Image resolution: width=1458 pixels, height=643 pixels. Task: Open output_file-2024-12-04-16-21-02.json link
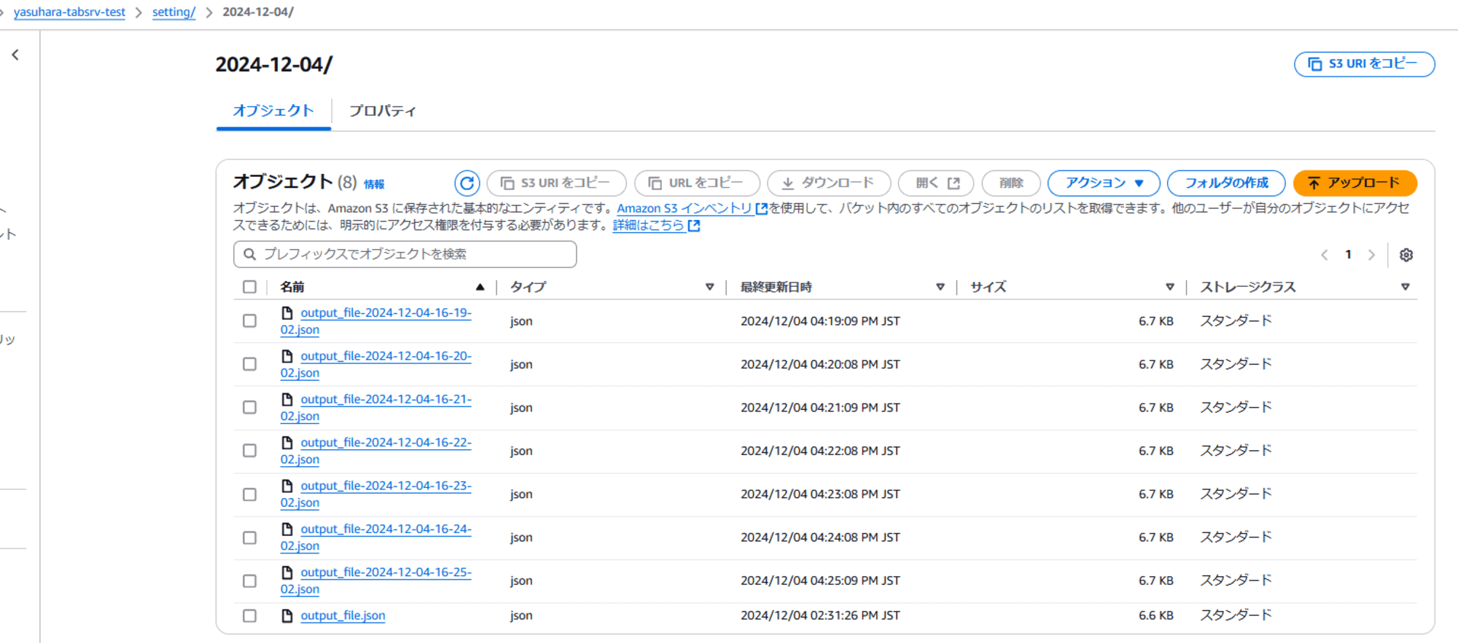(376, 408)
